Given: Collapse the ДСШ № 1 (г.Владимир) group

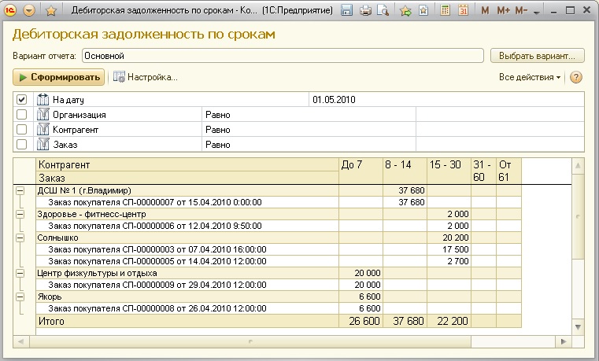Looking at the screenshot, I should coord(20,191).
